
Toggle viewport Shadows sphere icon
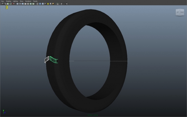tap(50, 4)
